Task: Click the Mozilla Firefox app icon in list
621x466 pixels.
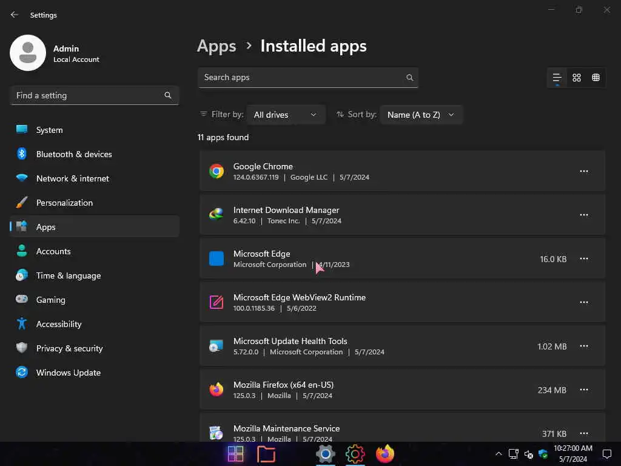Action: pos(217,390)
